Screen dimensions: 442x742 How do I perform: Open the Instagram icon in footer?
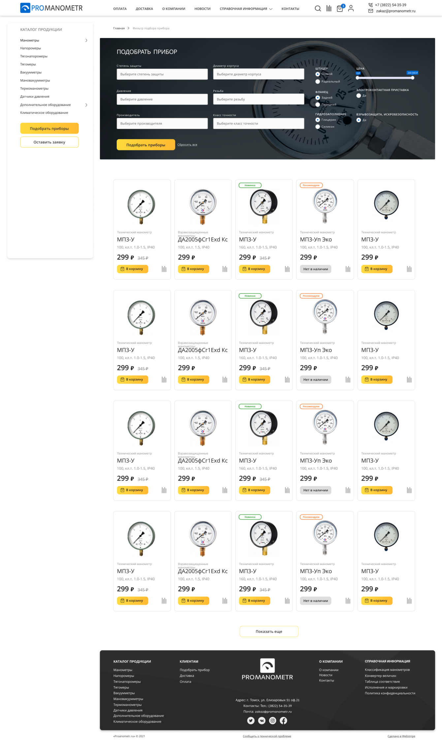[272, 721]
